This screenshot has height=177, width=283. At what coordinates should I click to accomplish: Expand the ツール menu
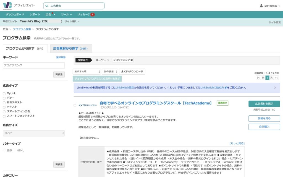[66, 14]
